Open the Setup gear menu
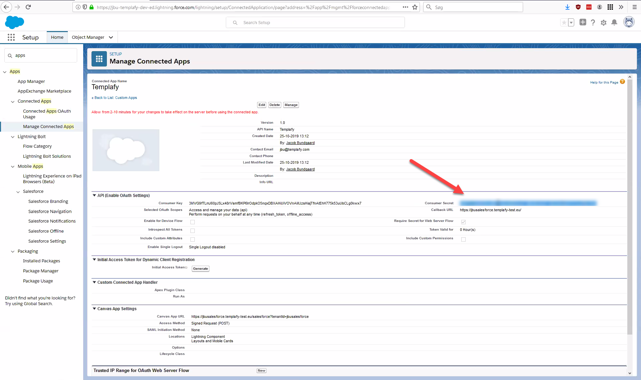The width and height of the screenshot is (641, 380). click(x=604, y=22)
